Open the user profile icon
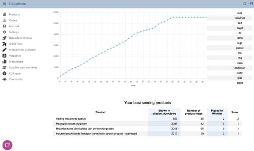Screen dimensions: 254x151 251,4
